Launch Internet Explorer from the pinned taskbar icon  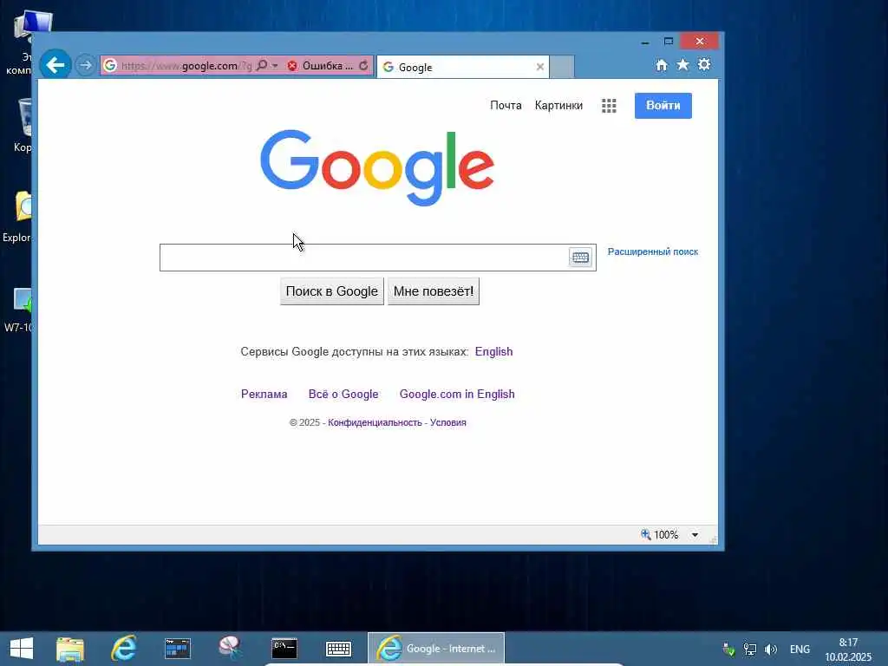tap(123, 649)
